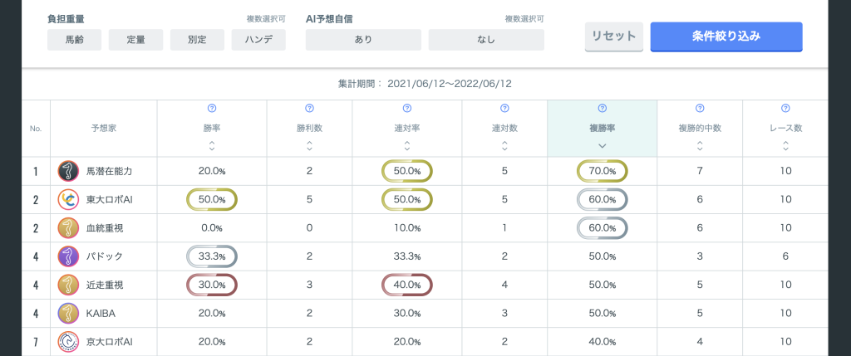
Task: Click the リセット button
Action: tap(614, 37)
